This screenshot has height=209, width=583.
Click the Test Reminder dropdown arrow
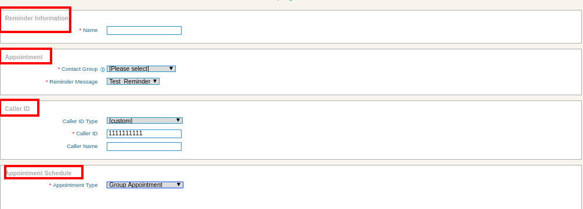[x=155, y=81]
